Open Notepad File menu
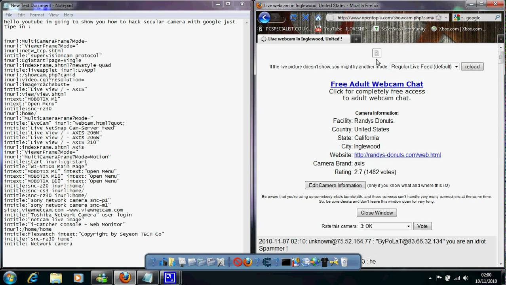 tap(8, 15)
